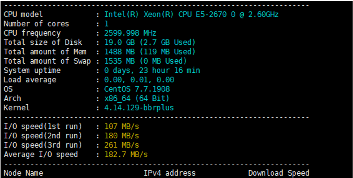353x178 pixels.
Task: Click the system uptime value
Action: click(x=152, y=70)
